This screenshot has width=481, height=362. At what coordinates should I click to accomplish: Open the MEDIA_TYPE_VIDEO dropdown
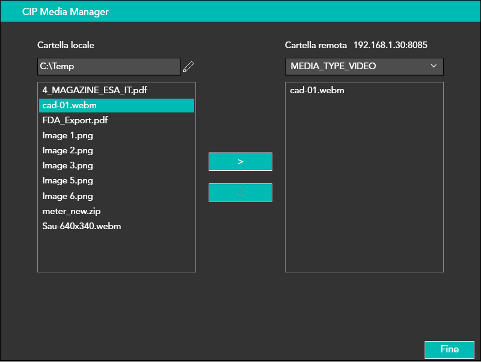363,66
